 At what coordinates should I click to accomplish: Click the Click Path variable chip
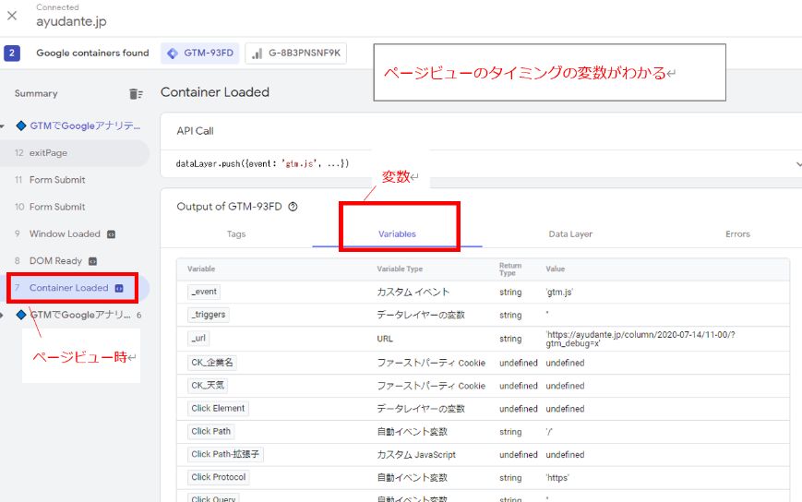[210, 432]
